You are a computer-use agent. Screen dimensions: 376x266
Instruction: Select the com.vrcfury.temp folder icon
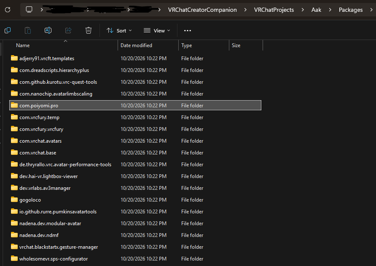[14, 117]
